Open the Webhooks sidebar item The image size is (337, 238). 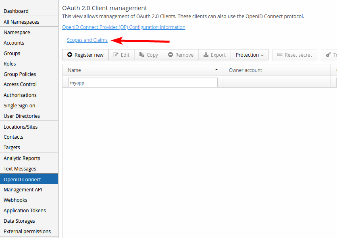[x=16, y=200]
